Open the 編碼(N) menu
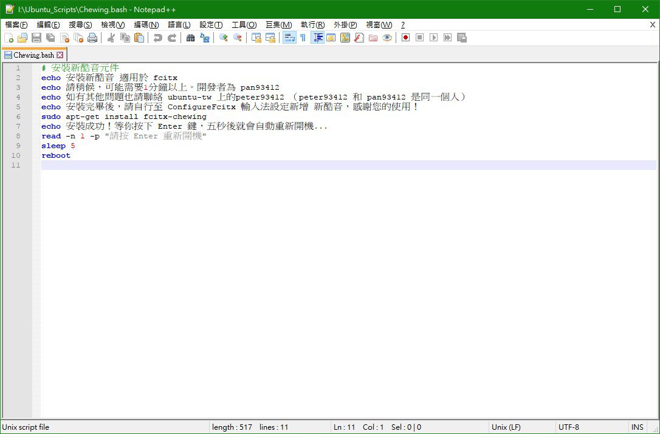 click(x=146, y=25)
